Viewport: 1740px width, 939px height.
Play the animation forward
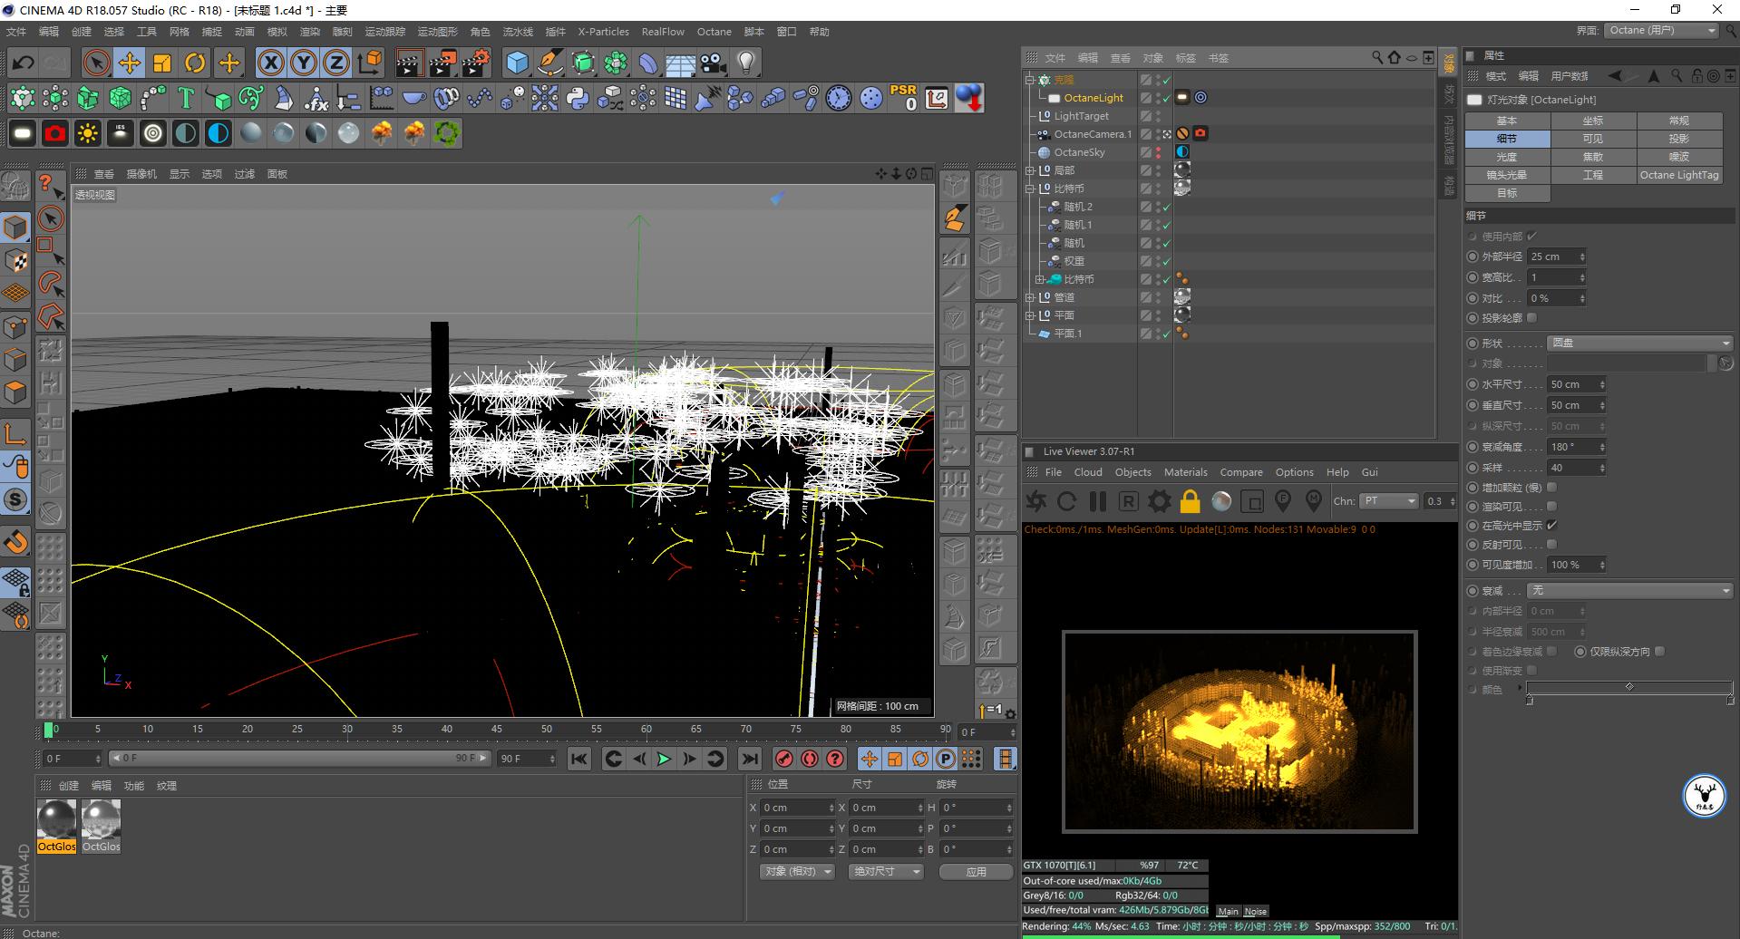coord(664,759)
